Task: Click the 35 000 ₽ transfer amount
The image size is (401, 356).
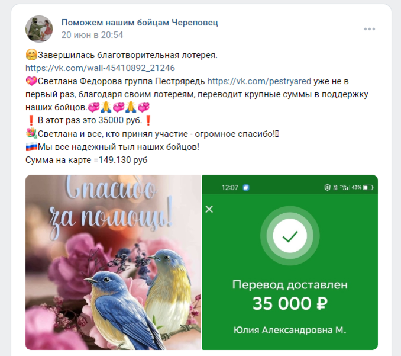Action: coord(290,304)
